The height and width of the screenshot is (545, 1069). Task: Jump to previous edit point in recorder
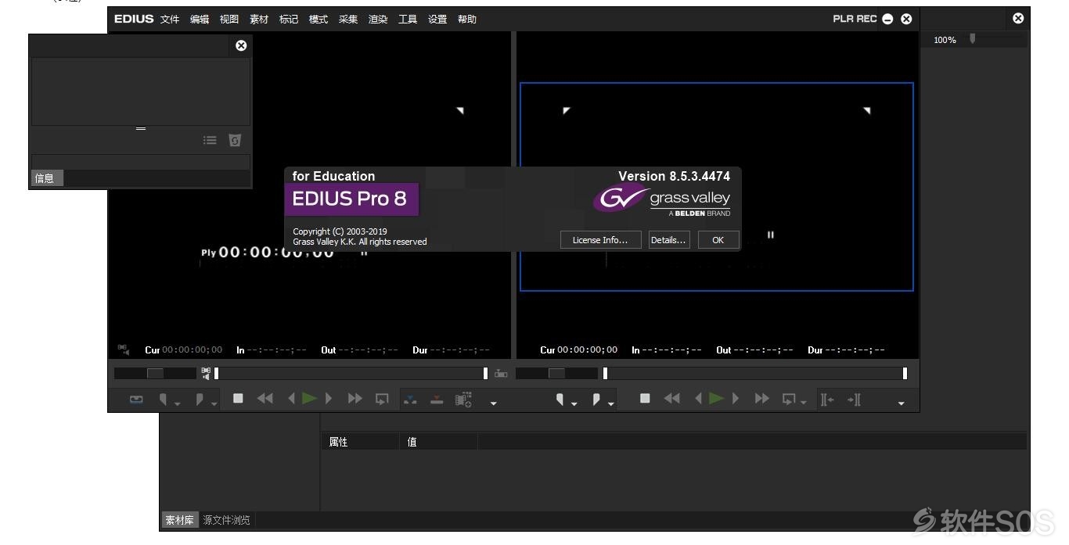tap(827, 400)
